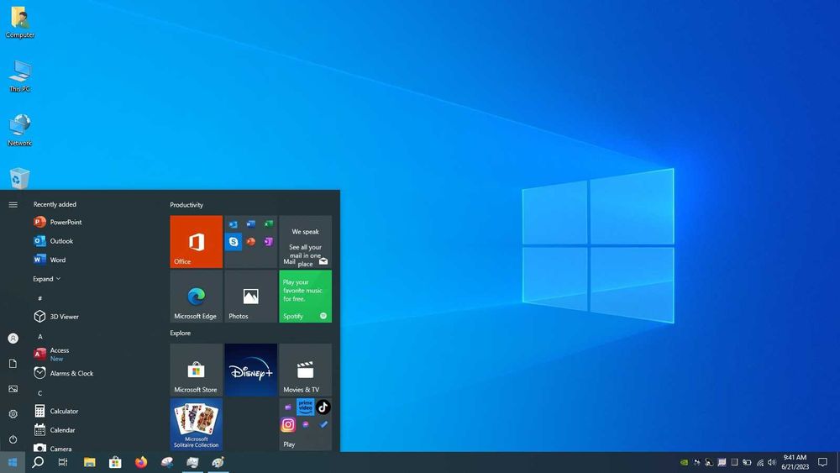Launch Microsoft Edge from its tile
The image size is (840, 473).
(x=196, y=297)
